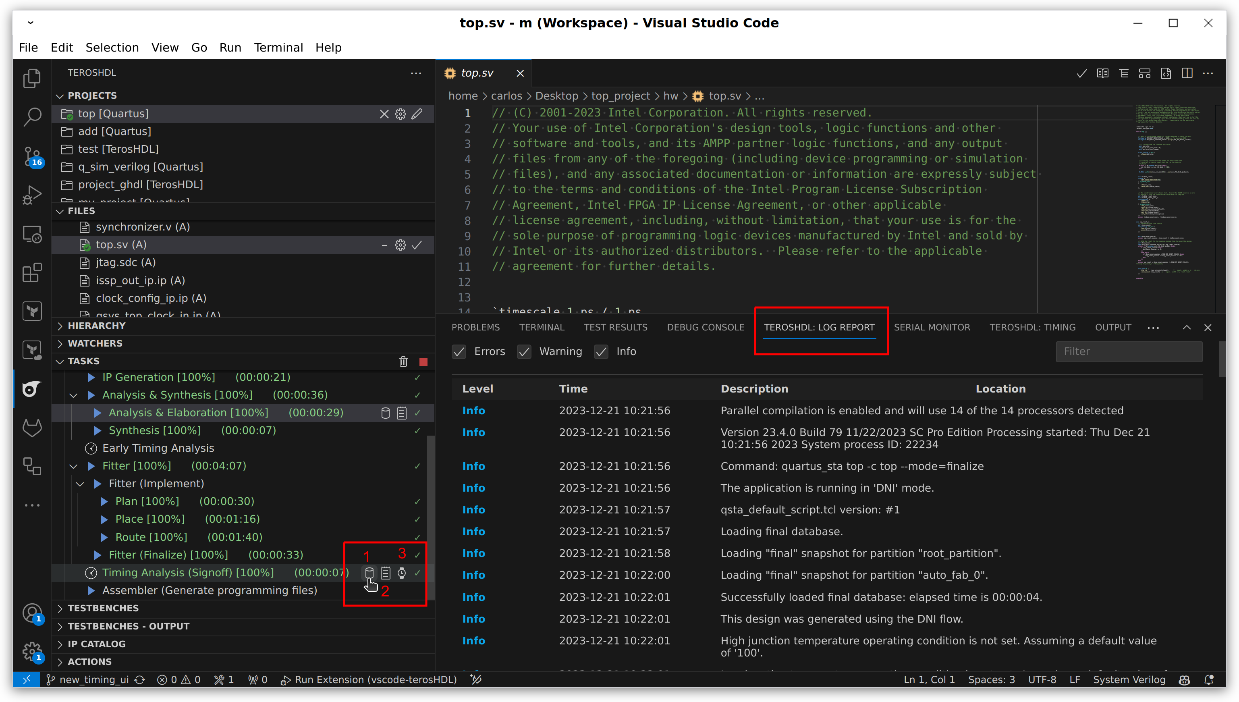Open Run and Debug view
The image size is (1239, 702).
32,195
